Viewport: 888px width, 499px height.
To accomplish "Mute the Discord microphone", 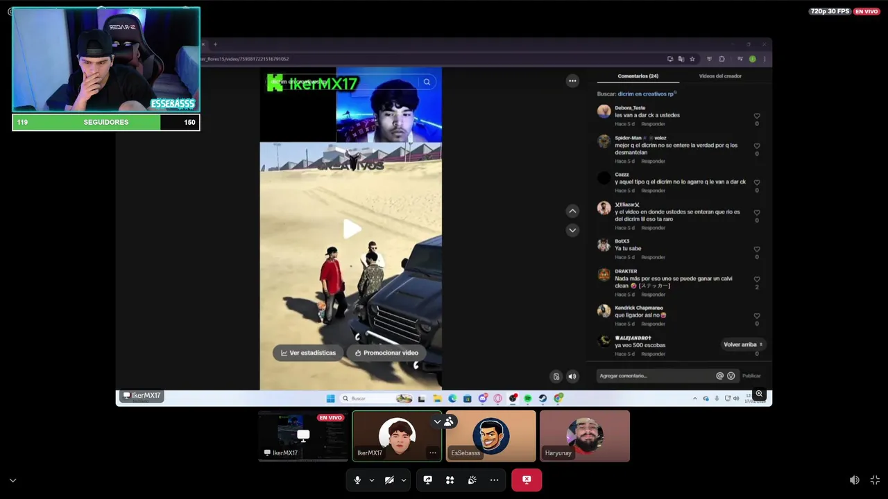I will click(x=357, y=480).
